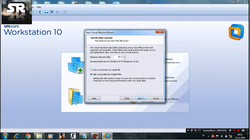This screenshot has width=250, height=140.
Task: Stop recording with the red square
Action: coord(238,131)
